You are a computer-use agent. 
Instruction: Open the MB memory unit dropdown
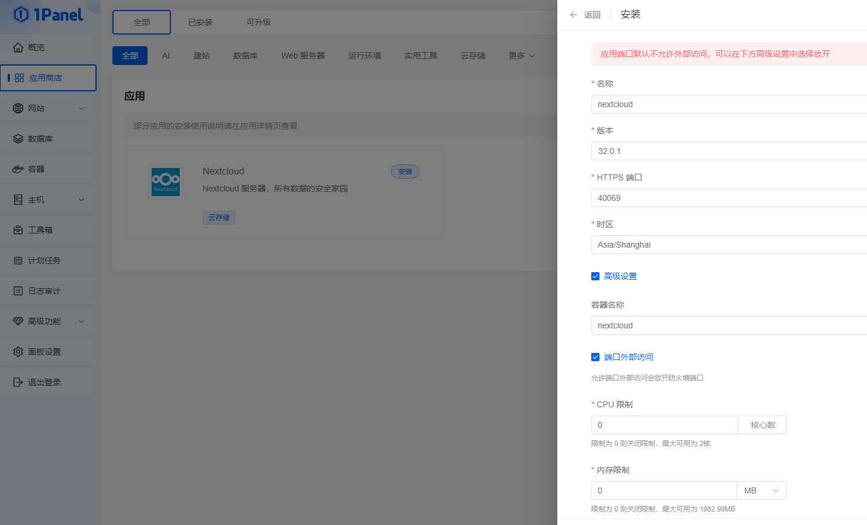click(761, 490)
